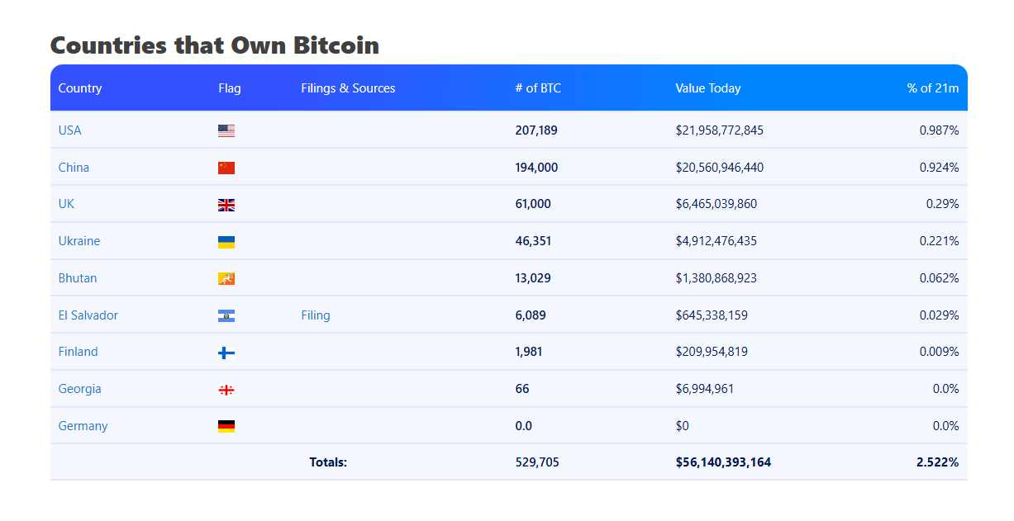Click the Ukraine flag icon
The width and height of the screenshot is (1014, 521).
click(226, 242)
